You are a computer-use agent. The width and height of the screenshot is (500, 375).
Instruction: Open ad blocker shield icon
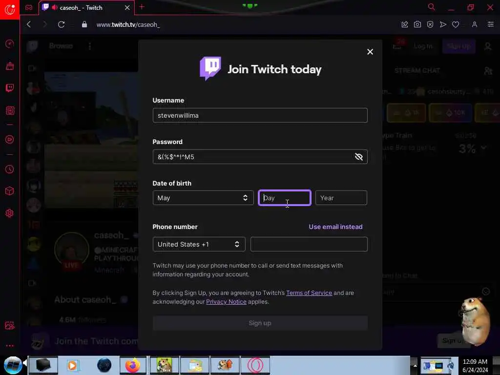[x=430, y=24]
